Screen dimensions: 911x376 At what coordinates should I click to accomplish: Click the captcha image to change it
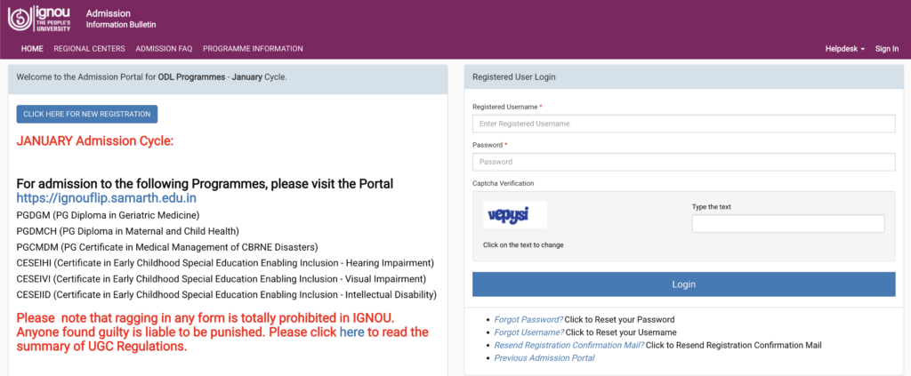[515, 215]
